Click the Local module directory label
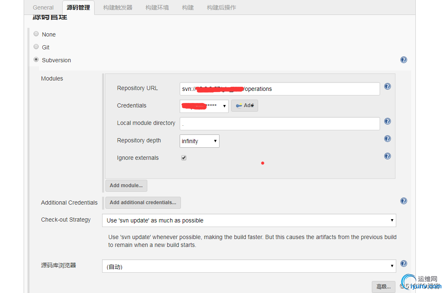The image size is (444, 293). [146, 123]
